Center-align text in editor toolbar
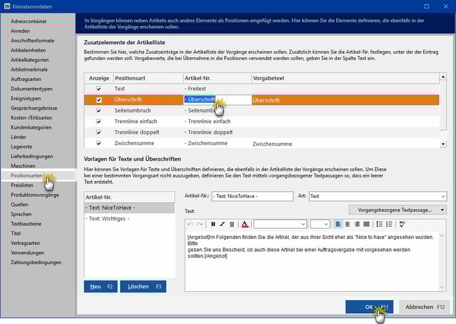This screenshot has width=456, height=324. [348, 224]
